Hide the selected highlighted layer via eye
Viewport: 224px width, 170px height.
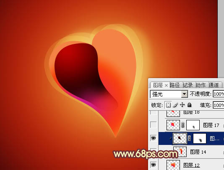point(153,138)
